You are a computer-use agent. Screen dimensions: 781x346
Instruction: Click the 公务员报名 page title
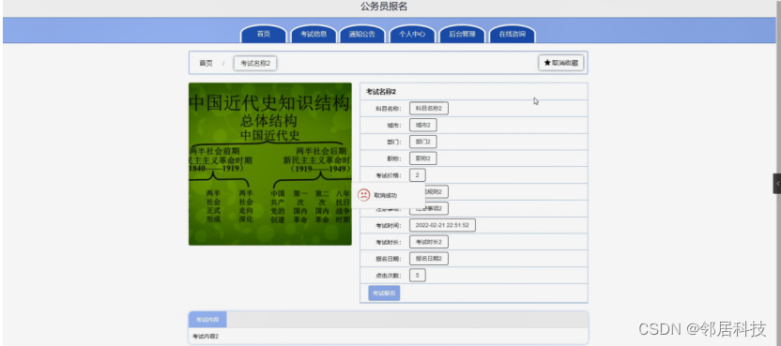(x=384, y=7)
